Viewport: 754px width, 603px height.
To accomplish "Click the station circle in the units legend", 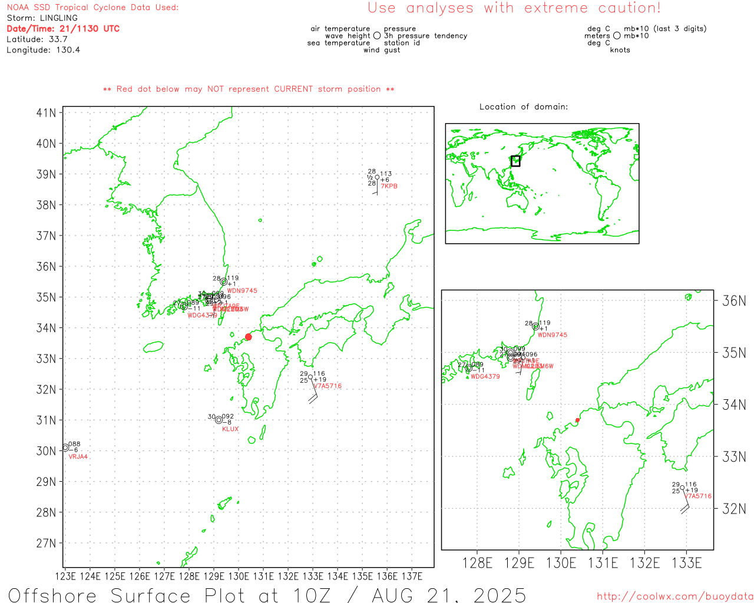I will coord(617,35).
